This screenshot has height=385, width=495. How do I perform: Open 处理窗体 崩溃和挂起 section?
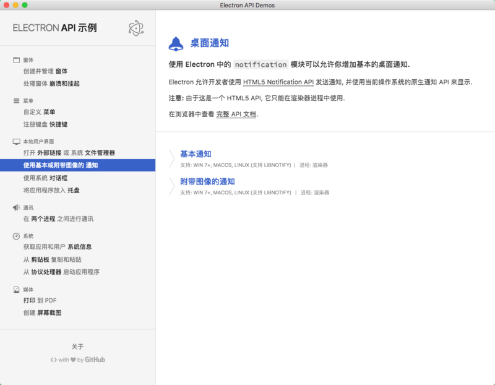(51, 84)
